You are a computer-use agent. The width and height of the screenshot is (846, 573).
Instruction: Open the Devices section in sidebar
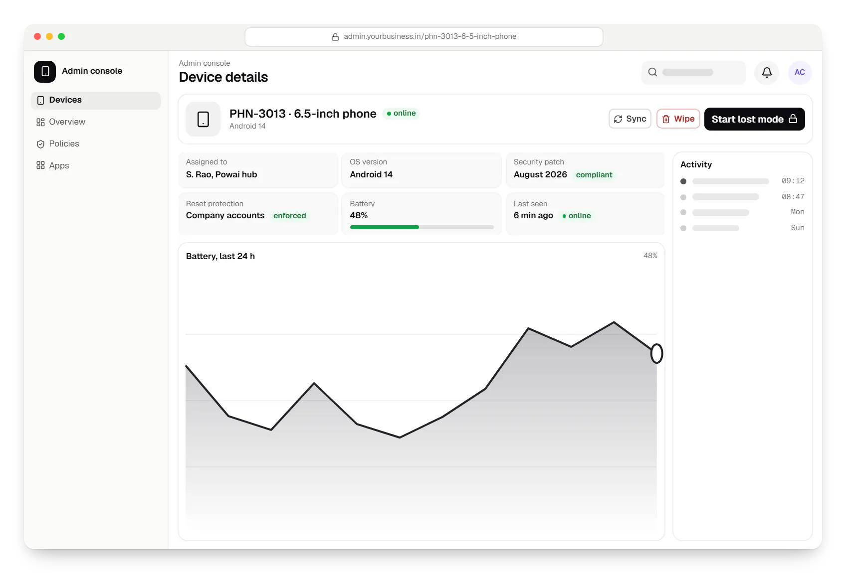pos(96,100)
